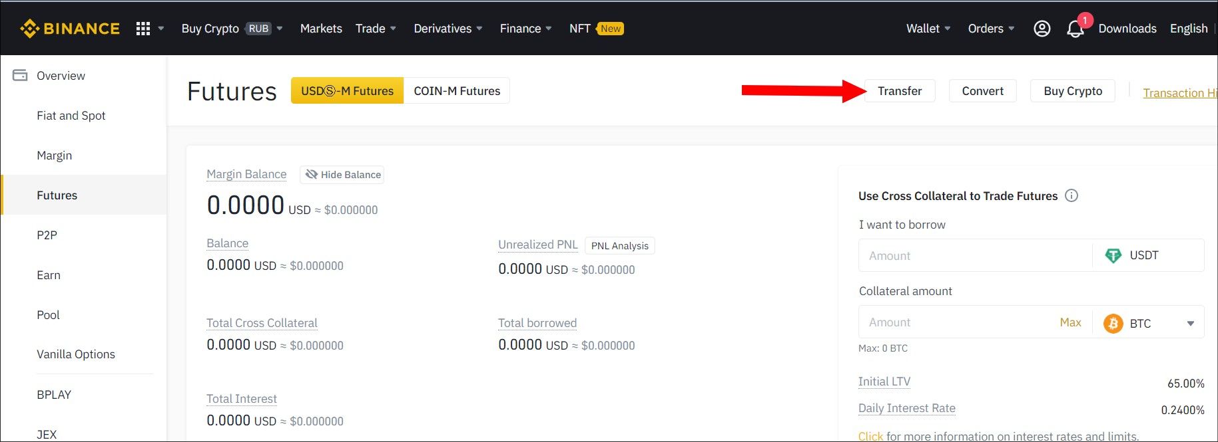Screen dimensions: 1218x442
Task: Open PNL Analysis button
Action: pyautogui.click(x=619, y=245)
